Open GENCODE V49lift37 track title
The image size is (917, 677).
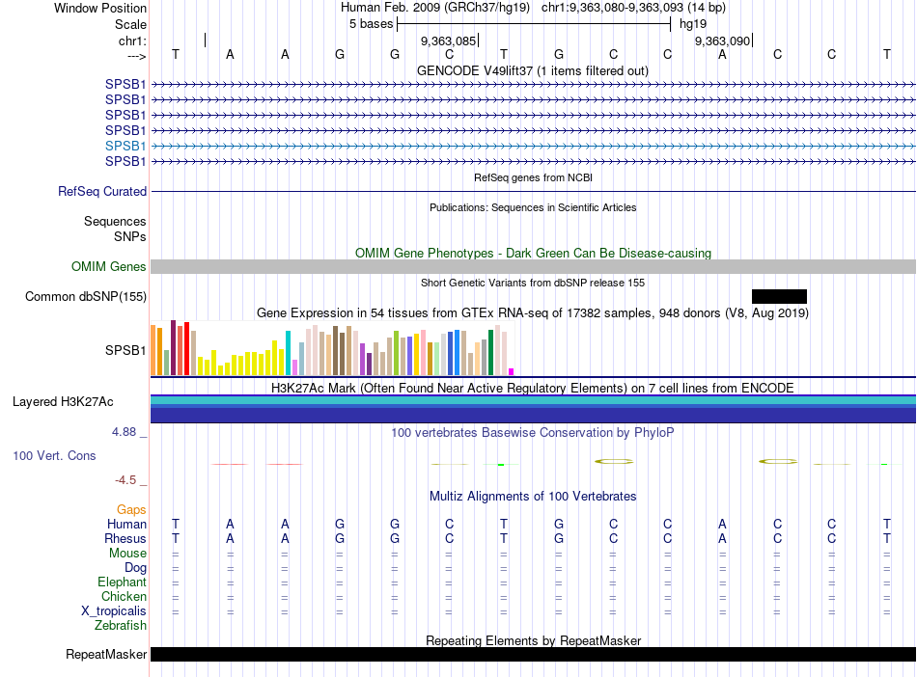[533, 70]
